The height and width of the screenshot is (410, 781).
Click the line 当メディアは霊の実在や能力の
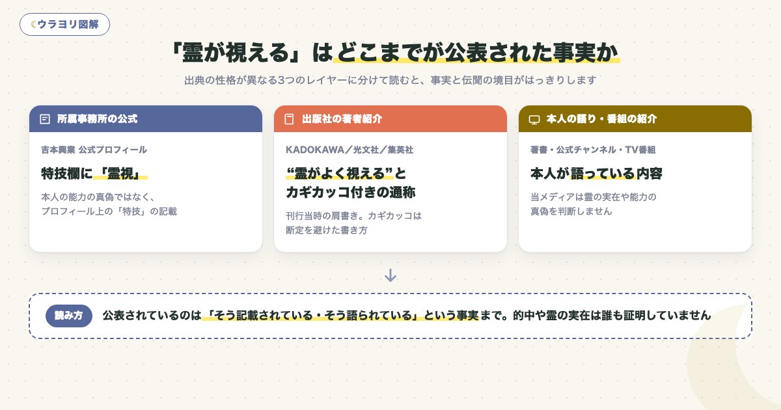594,197
